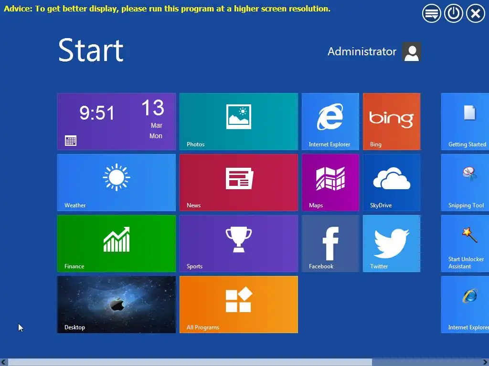Click the horizontal scrollbar thumb
The width and height of the screenshot is (489, 366).
[190, 362]
